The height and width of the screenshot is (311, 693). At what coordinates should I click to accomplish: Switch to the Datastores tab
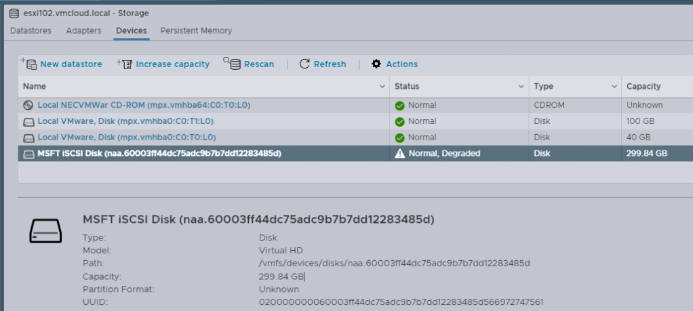33,30
